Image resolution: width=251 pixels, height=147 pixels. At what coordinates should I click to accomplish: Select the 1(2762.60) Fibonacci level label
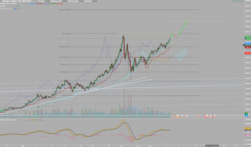66,34
